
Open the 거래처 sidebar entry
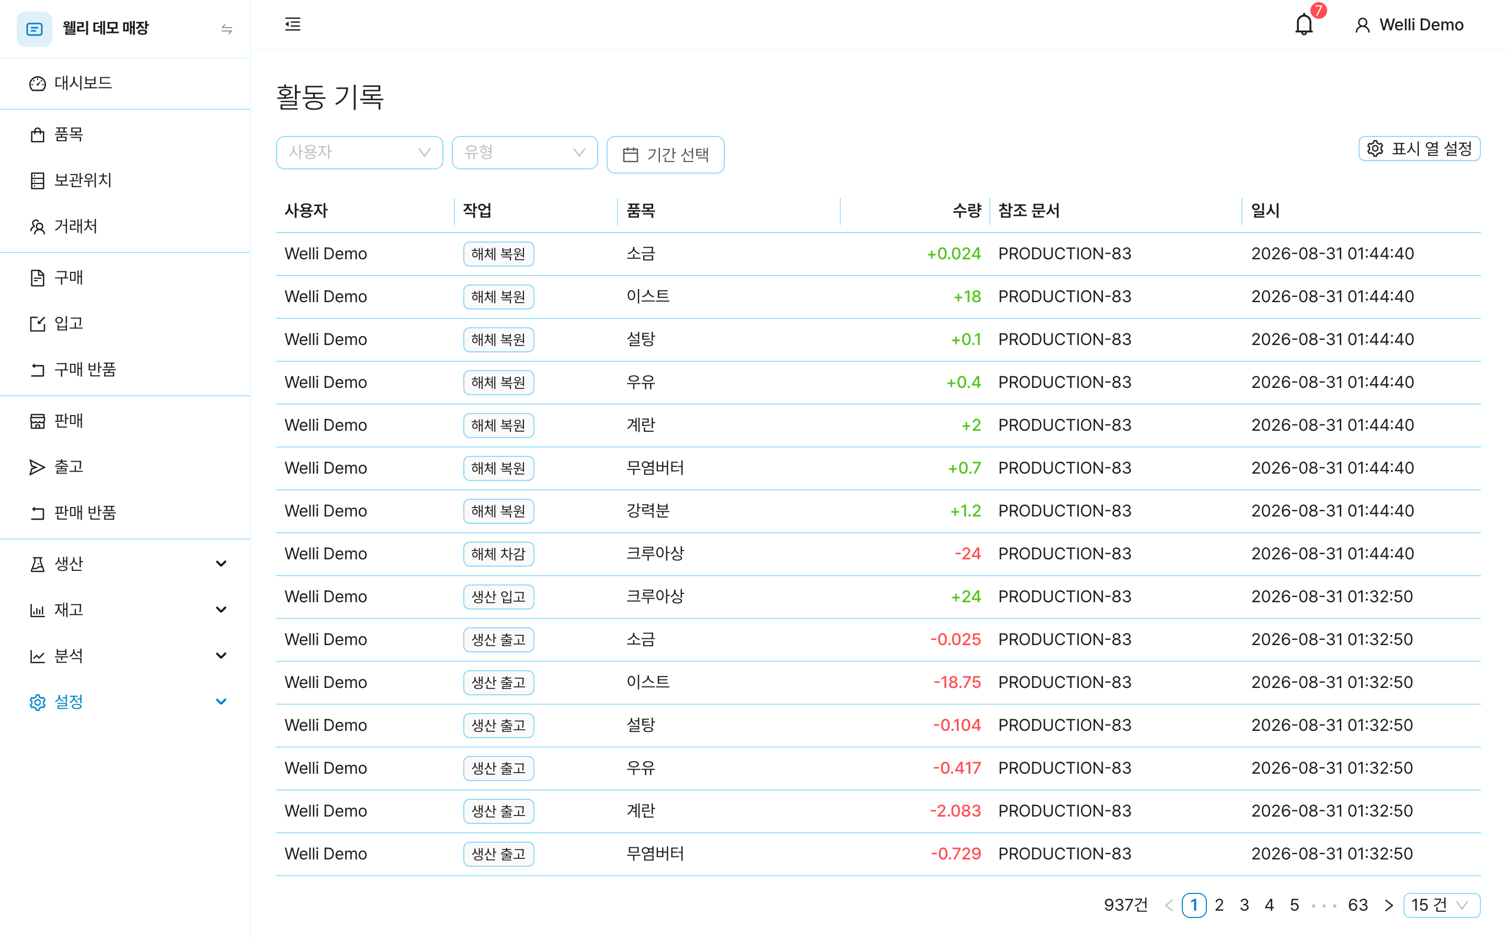click(x=125, y=226)
